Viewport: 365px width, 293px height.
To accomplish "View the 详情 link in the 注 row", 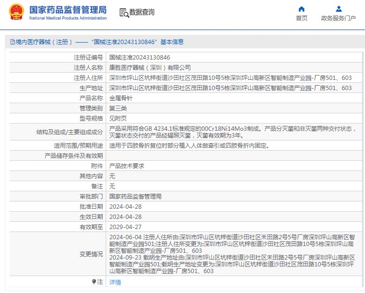I will (x=115, y=282).
